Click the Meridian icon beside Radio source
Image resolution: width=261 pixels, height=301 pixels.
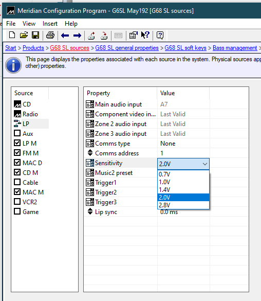(17, 114)
